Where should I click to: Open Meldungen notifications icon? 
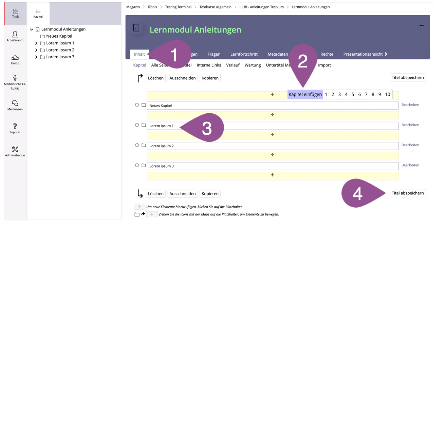[x=15, y=103]
